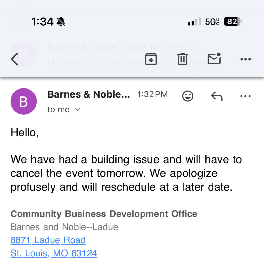
Task: Tap the building issue message paragraph
Action: (x=126, y=173)
